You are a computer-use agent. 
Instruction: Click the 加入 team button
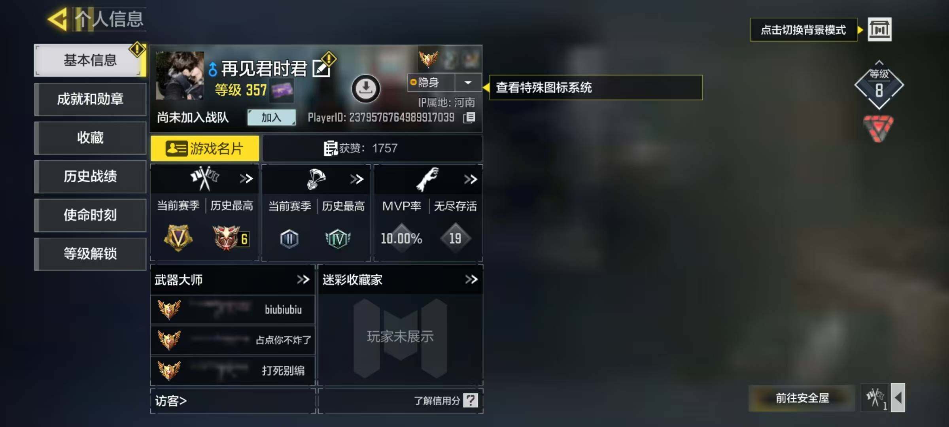pos(271,117)
